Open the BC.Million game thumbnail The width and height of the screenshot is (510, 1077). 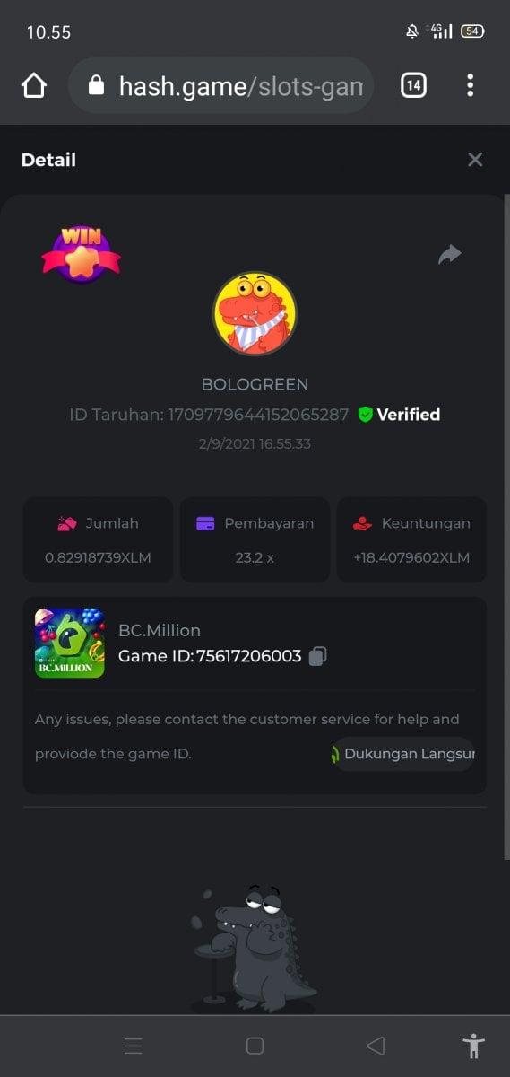pyautogui.click(x=70, y=643)
